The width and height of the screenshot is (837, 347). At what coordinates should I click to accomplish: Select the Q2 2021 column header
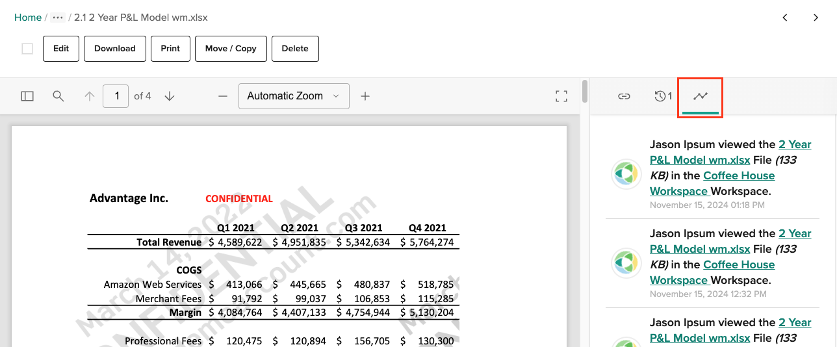300,227
